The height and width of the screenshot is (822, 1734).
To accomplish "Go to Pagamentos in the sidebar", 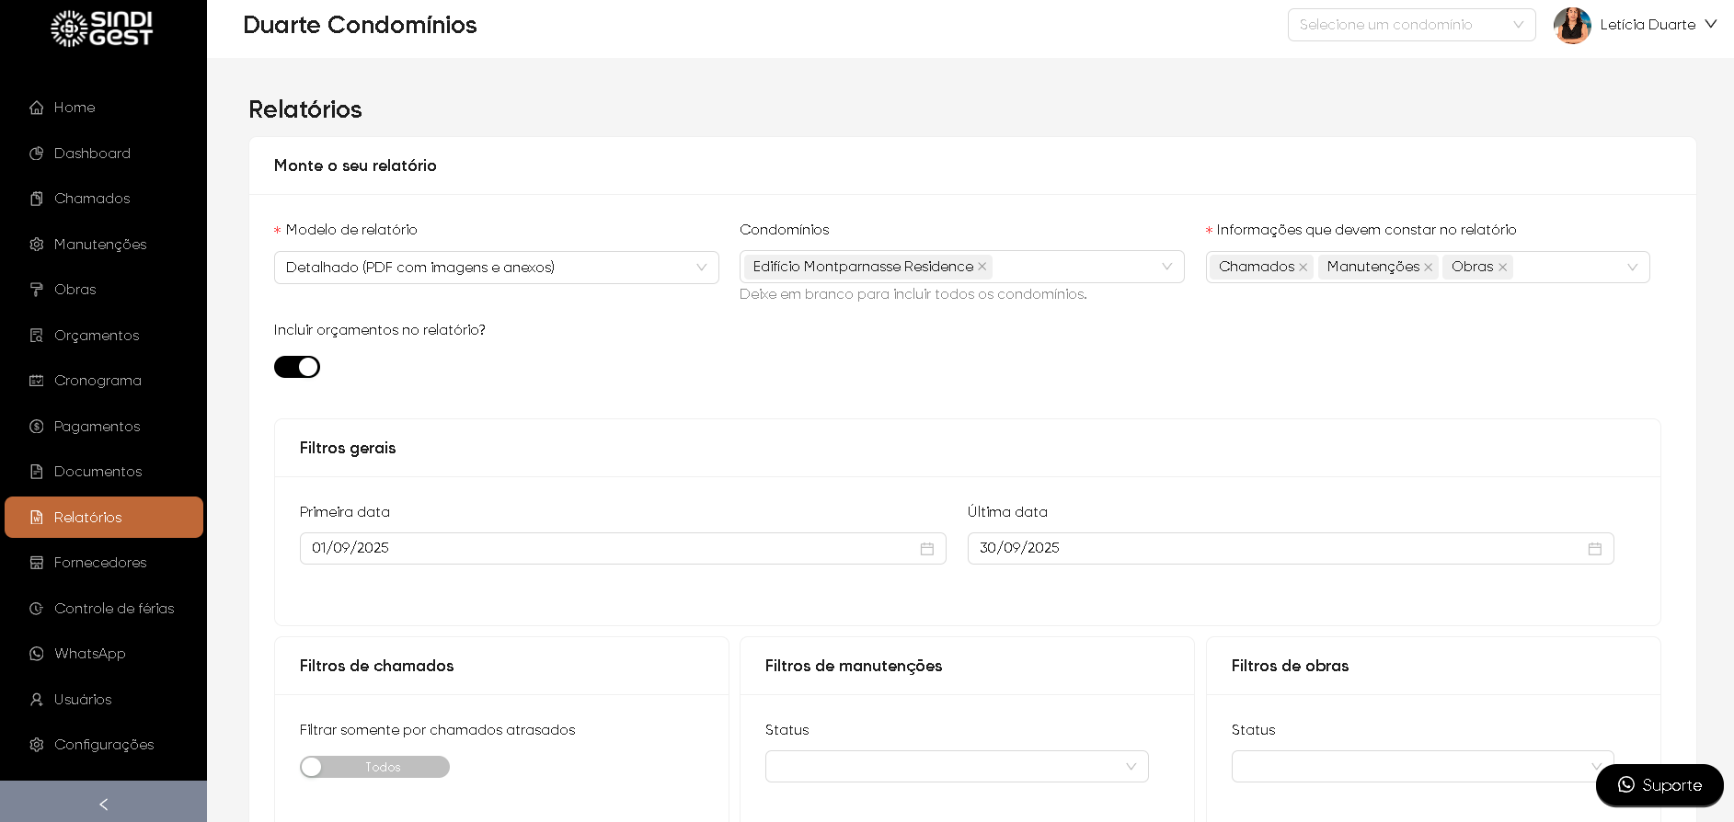I will (x=97, y=427).
